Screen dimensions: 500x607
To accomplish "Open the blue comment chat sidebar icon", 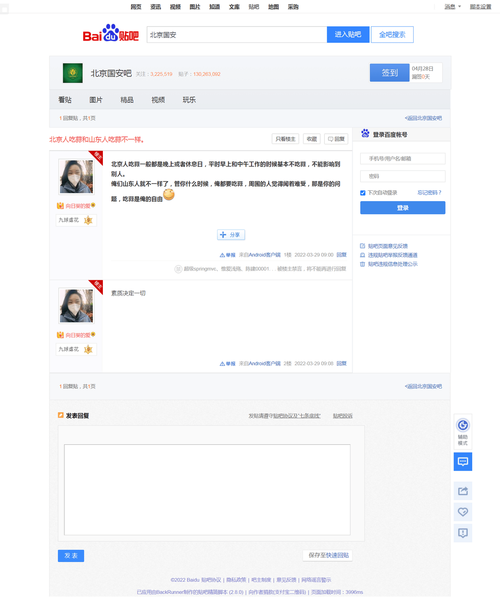I will coord(463,462).
